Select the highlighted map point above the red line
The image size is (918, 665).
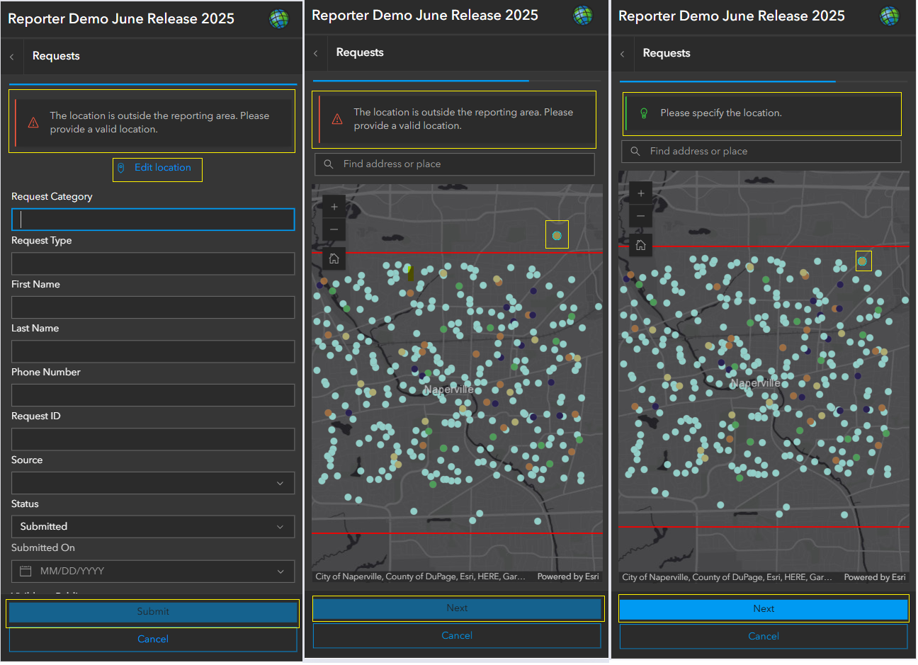(x=557, y=235)
